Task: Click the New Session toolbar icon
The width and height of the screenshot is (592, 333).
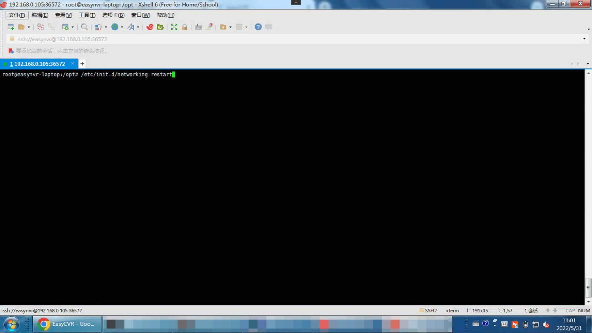Action: [11, 27]
